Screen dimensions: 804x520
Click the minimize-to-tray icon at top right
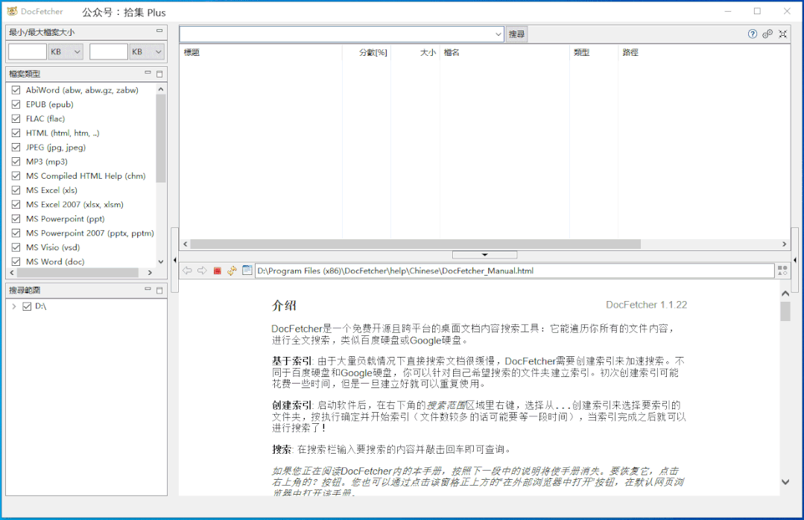[x=782, y=34]
